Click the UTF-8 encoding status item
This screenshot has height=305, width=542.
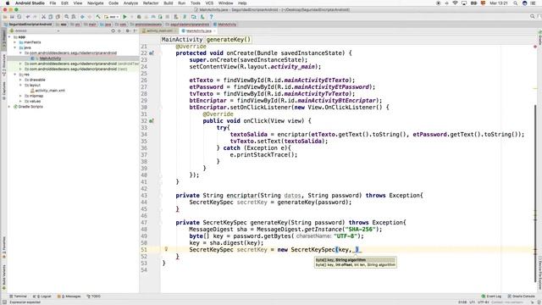click(x=483, y=302)
